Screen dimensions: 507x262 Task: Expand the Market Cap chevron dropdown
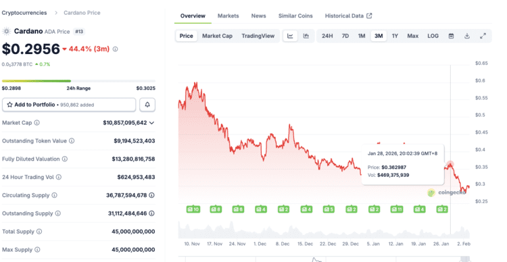pyautogui.click(x=151, y=123)
